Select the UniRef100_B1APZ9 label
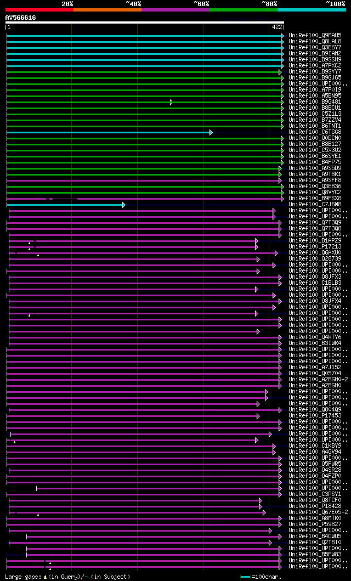This screenshot has height=581, width=351. pyautogui.click(x=315, y=241)
